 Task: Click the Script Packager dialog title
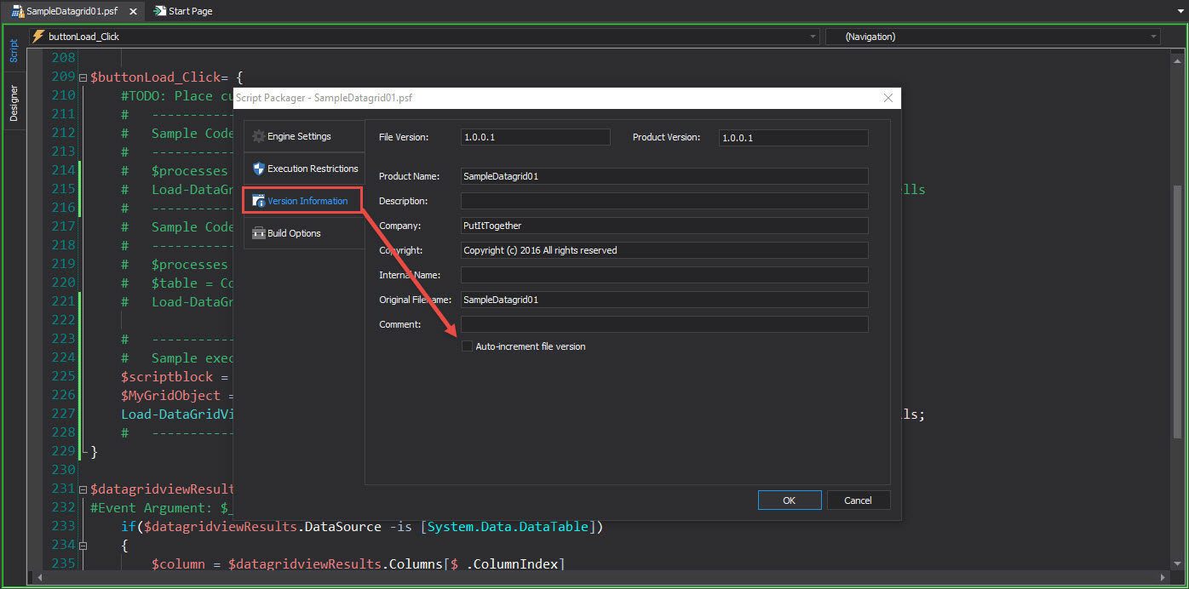coord(324,98)
